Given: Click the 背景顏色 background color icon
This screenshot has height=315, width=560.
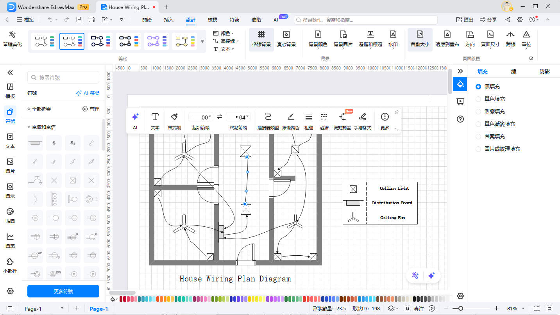Looking at the screenshot, I should [318, 38].
